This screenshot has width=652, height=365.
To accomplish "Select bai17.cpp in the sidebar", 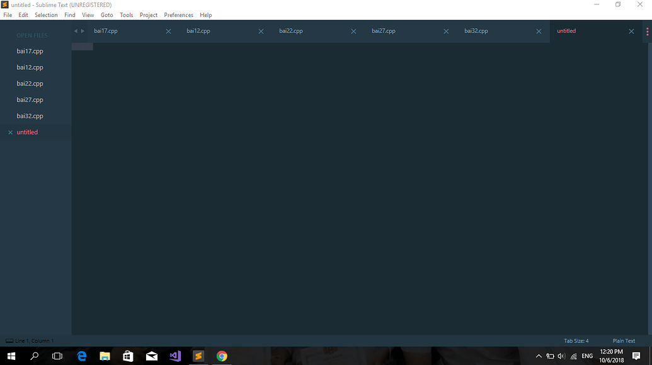I will tap(29, 51).
